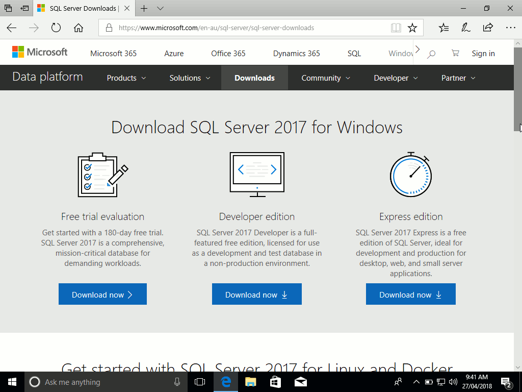Expand the Community dropdown menu
This screenshot has width=522, height=392.
pos(326,78)
